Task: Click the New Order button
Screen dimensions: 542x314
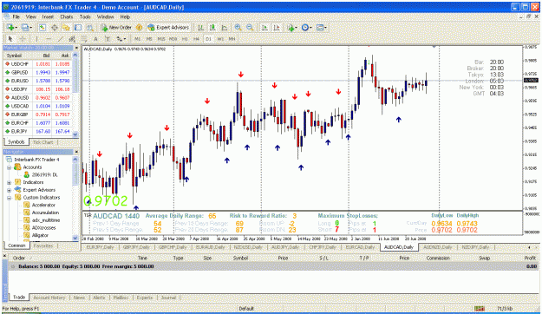Action: click(116, 27)
